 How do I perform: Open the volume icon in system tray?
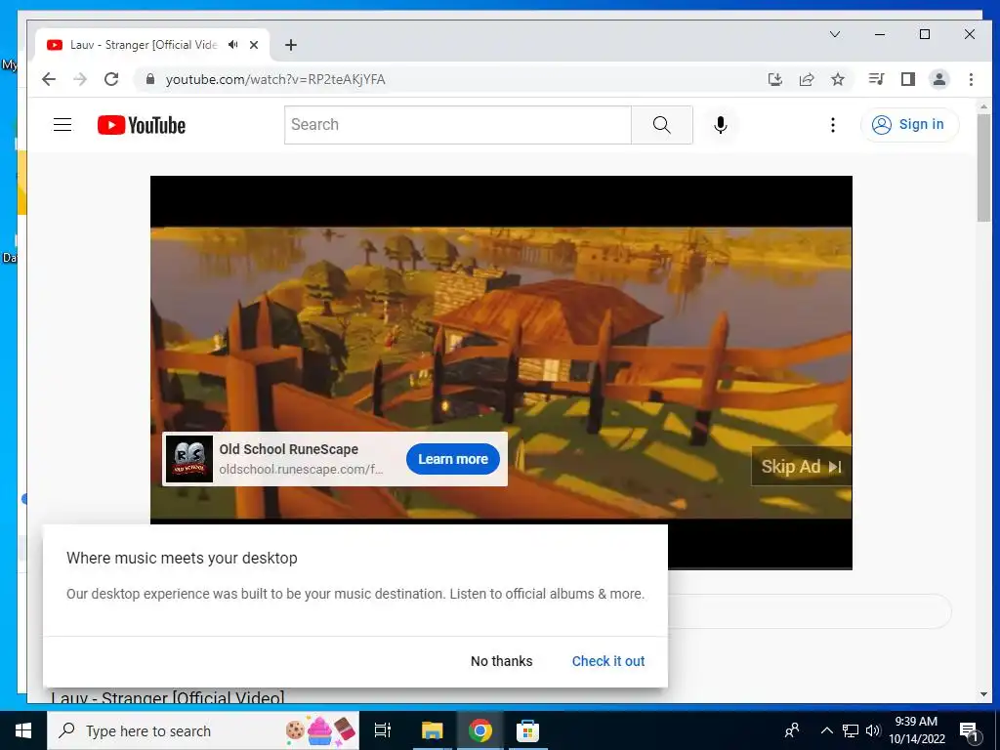click(873, 730)
